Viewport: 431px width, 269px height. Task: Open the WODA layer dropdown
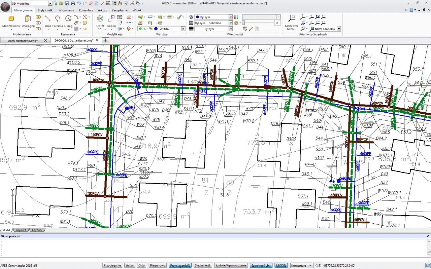tap(183, 29)
